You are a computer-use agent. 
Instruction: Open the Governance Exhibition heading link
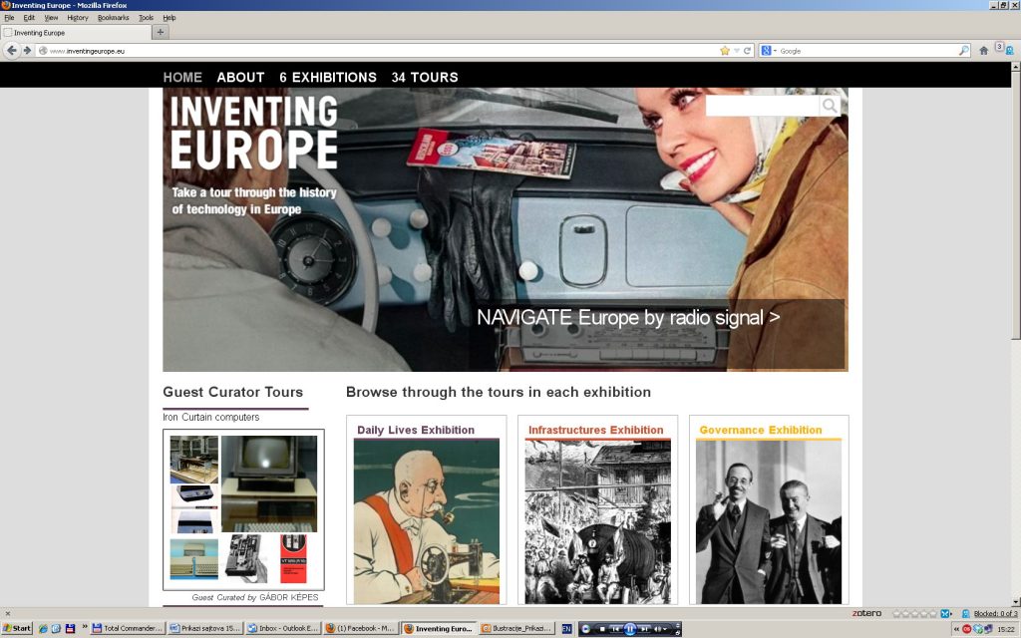[761, 431]
